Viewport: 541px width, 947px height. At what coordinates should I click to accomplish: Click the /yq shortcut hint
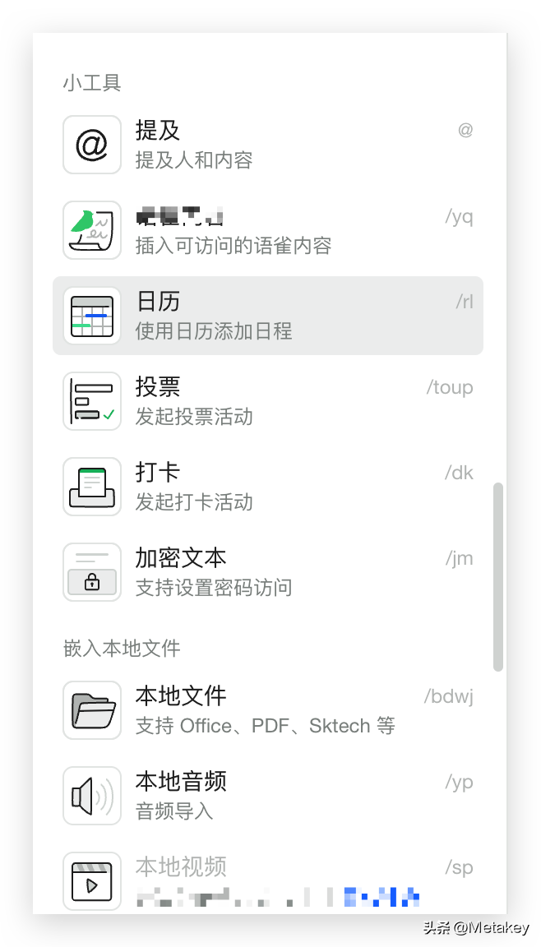click(459, 216)
